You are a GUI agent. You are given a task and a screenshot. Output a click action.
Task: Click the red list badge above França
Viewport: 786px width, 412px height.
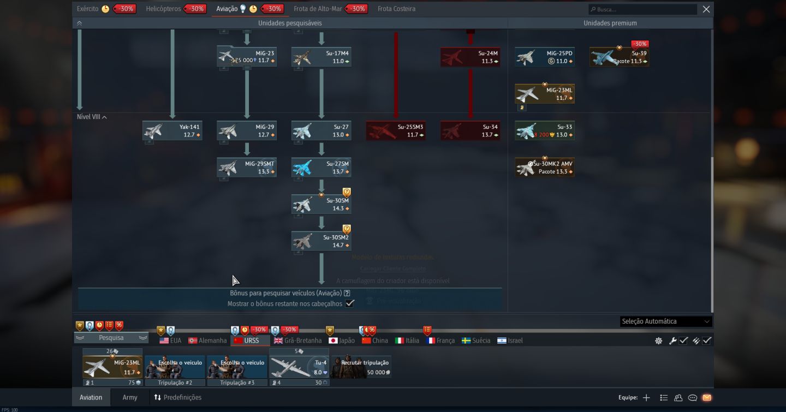[427, 331]
